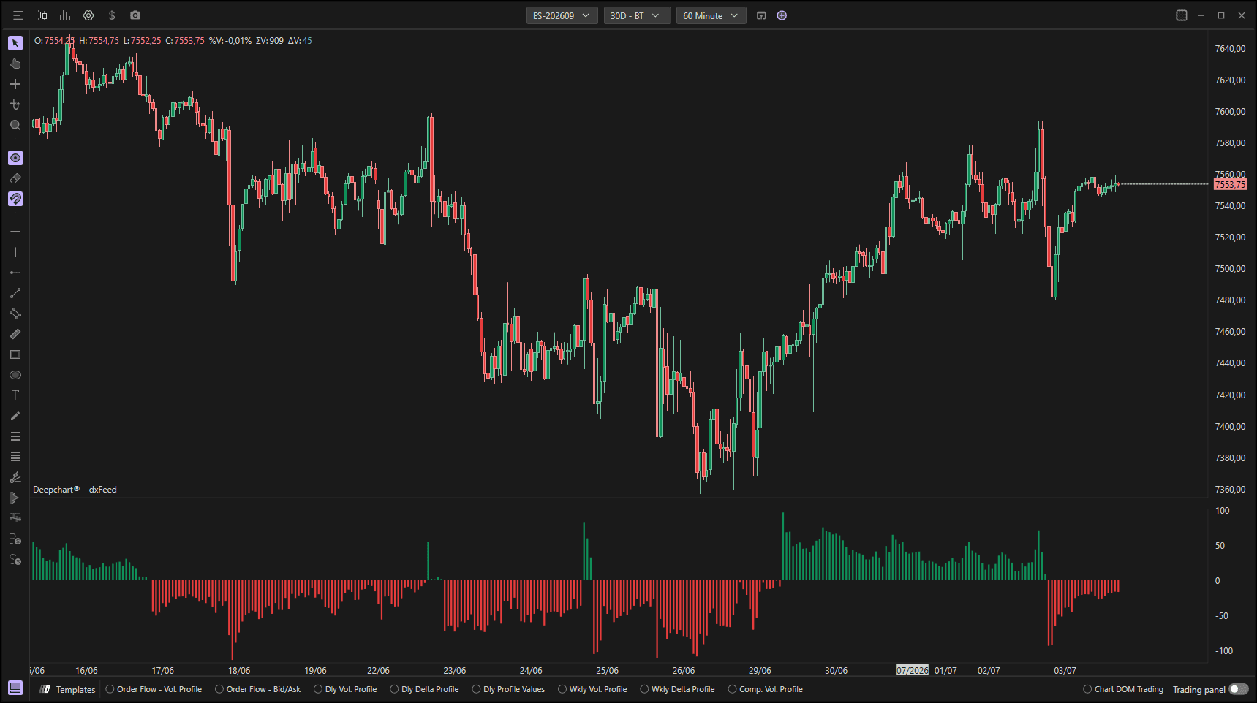Pick the ellipse shape tool

pyautogui.click(x=15, y=375)
